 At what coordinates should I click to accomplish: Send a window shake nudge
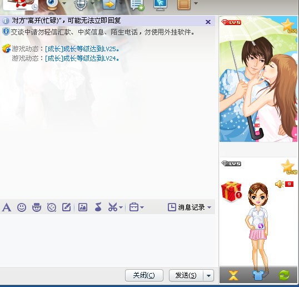pos(52,207)
